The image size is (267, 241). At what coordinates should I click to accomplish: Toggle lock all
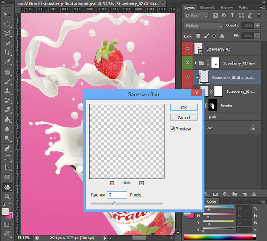pos(222,36)
